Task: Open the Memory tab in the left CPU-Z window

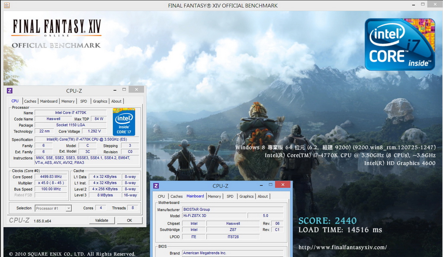Action: (x=68, y=101)
